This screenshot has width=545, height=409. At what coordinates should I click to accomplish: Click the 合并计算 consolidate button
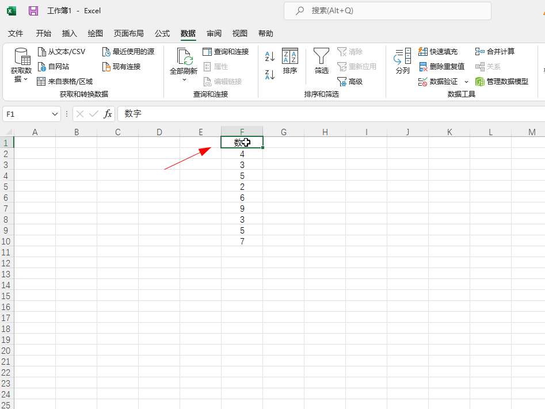tap(495, 52)
